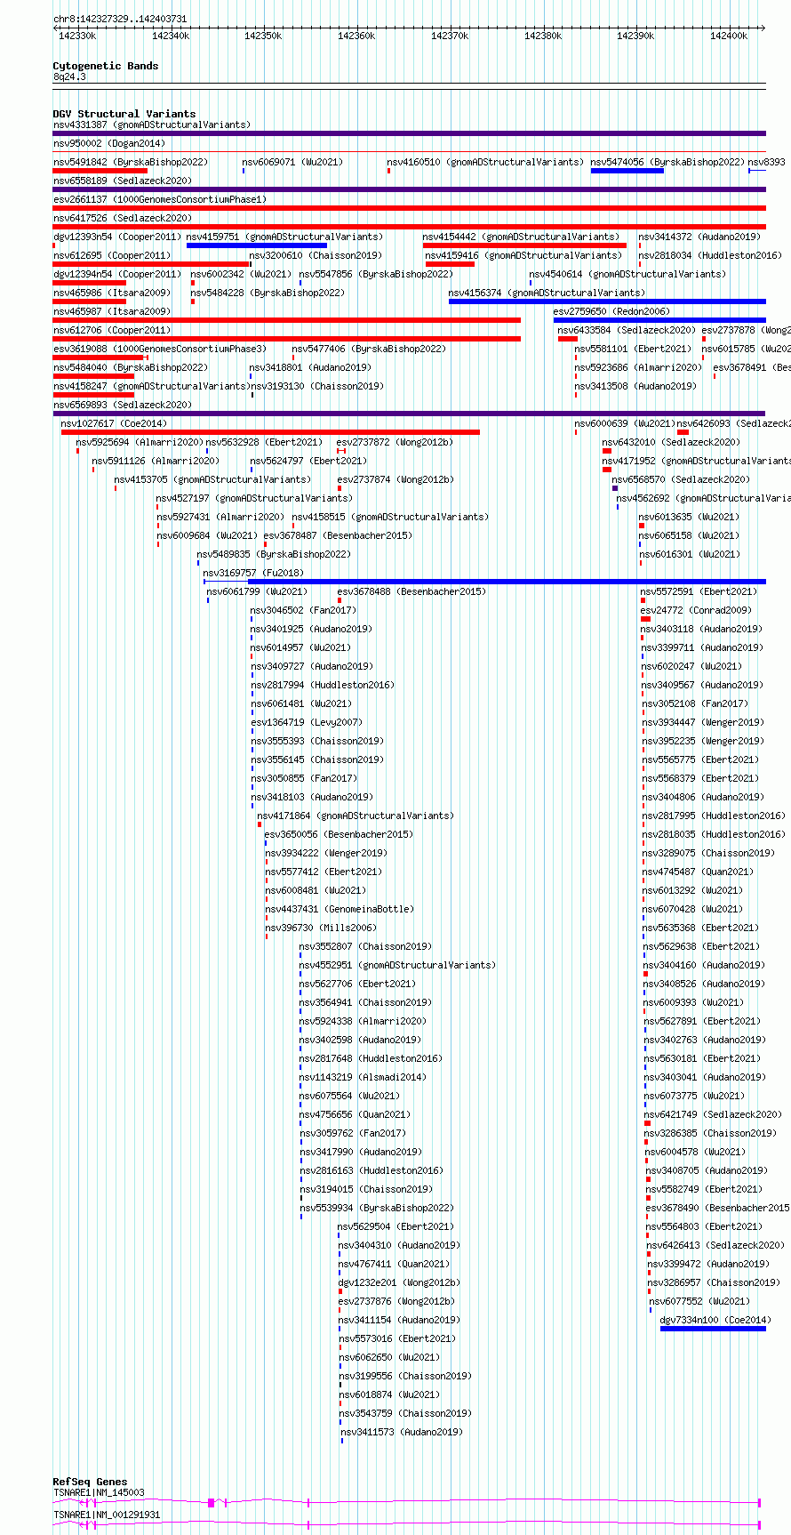
Task: Open gene TSNARE1|NM_001291931 label
Action: tap(107, 1515)
